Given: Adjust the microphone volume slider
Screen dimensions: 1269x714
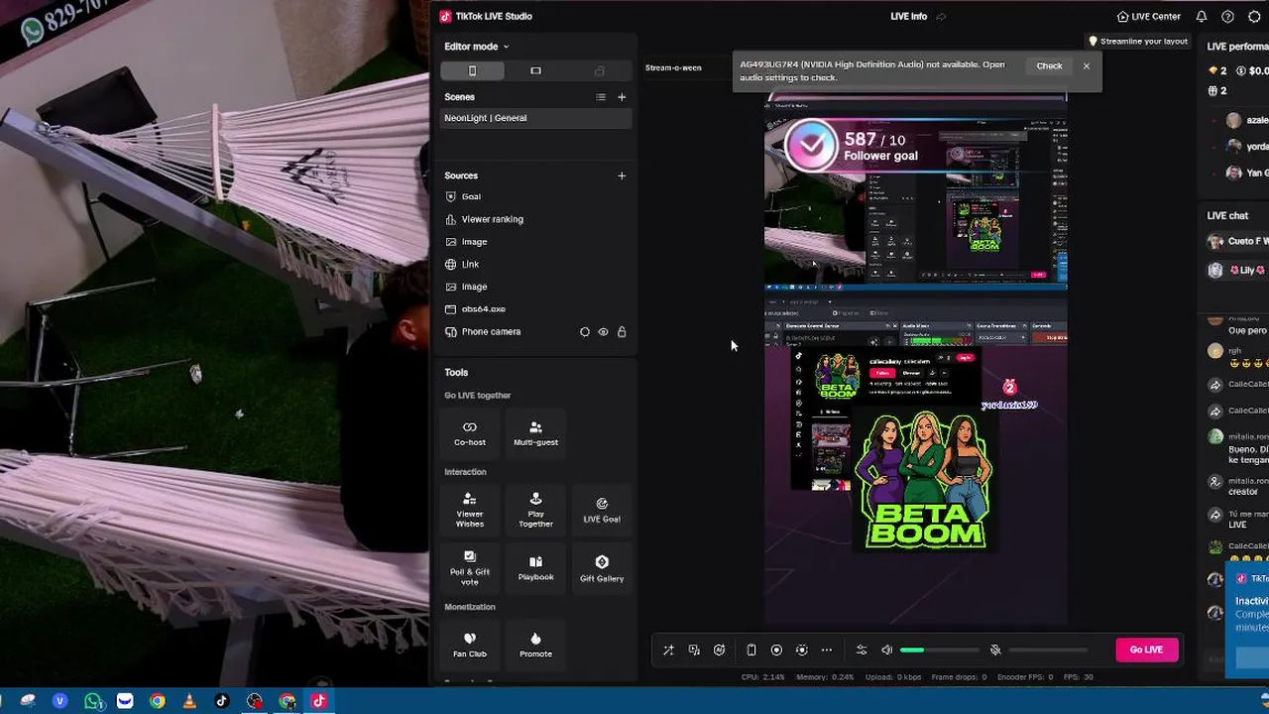Looking at the screenshot, I should tap(1049, 651).
